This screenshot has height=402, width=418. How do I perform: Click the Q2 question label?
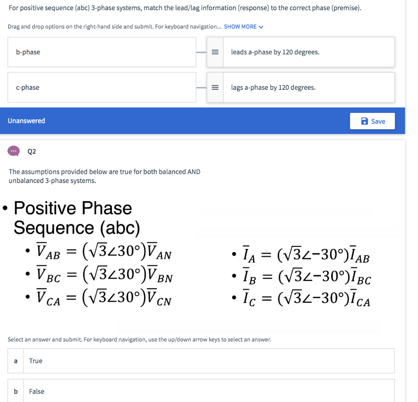click(x=31, y=151)
